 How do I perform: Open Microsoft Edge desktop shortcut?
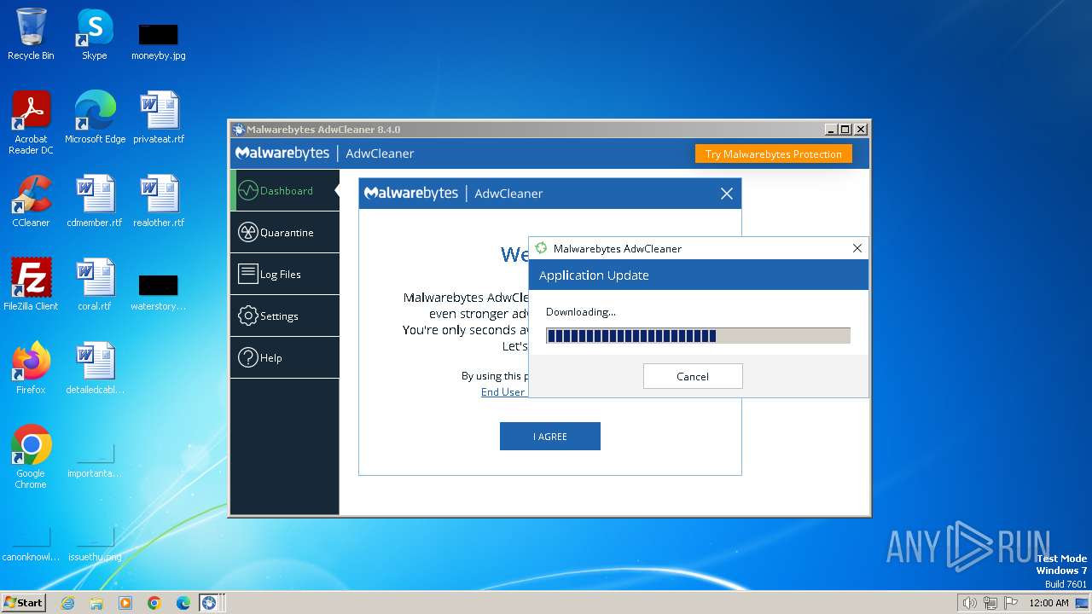[x=95, y=118]
